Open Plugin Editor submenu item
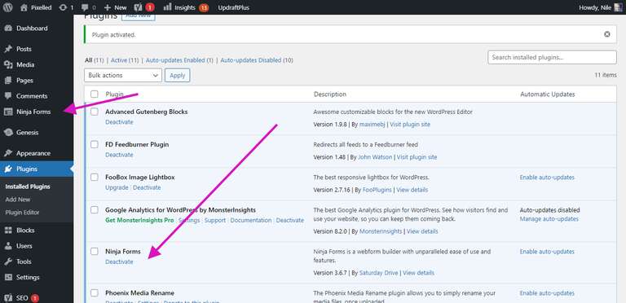The width and height of the screenshot is (626, 303). [22, 213]
